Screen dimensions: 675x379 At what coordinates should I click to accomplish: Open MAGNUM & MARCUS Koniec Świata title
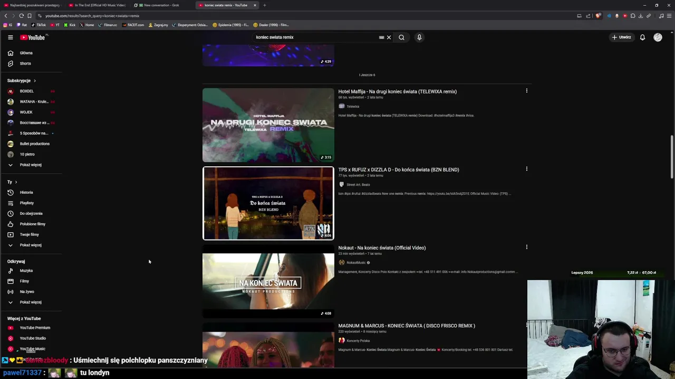(407, 326)
